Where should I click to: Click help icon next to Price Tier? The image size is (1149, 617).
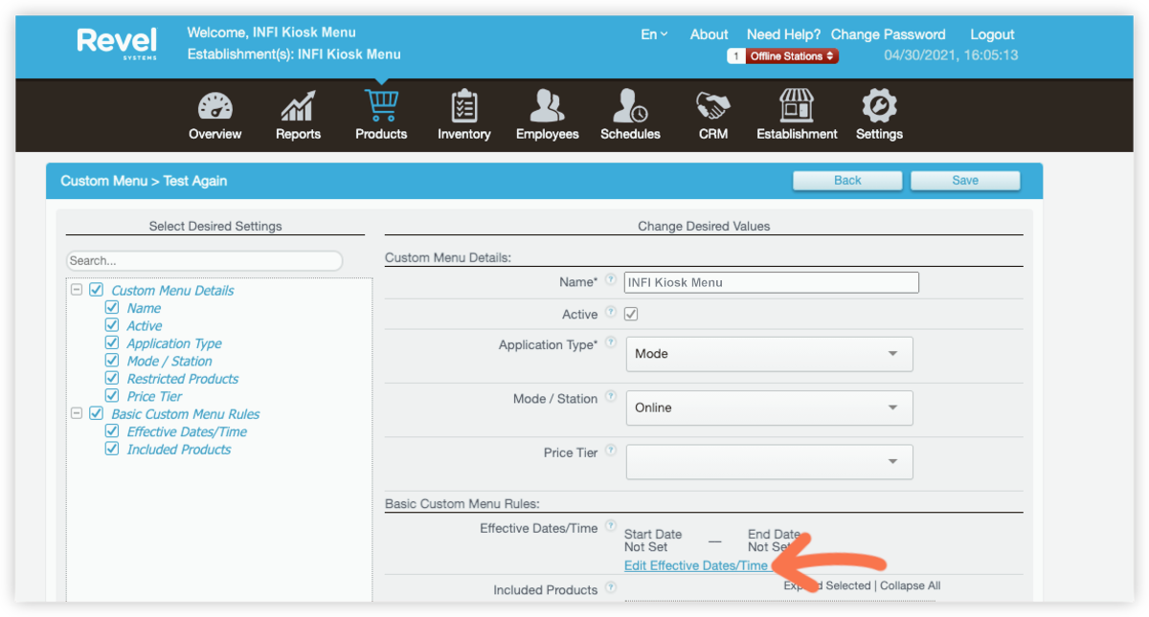[610, 451]
